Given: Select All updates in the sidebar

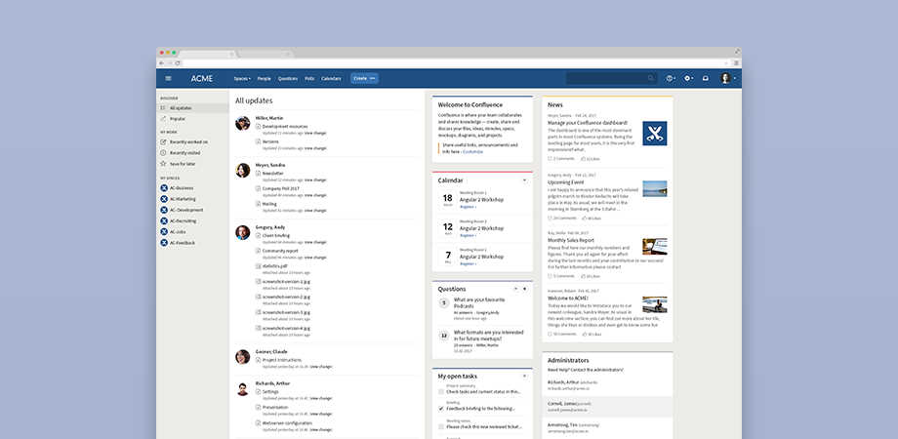Looking at the screenshot, I should coord(192,108).
